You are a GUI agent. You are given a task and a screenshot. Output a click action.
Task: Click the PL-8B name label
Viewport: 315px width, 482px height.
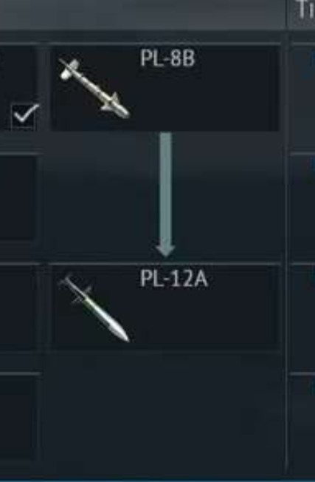167,58
